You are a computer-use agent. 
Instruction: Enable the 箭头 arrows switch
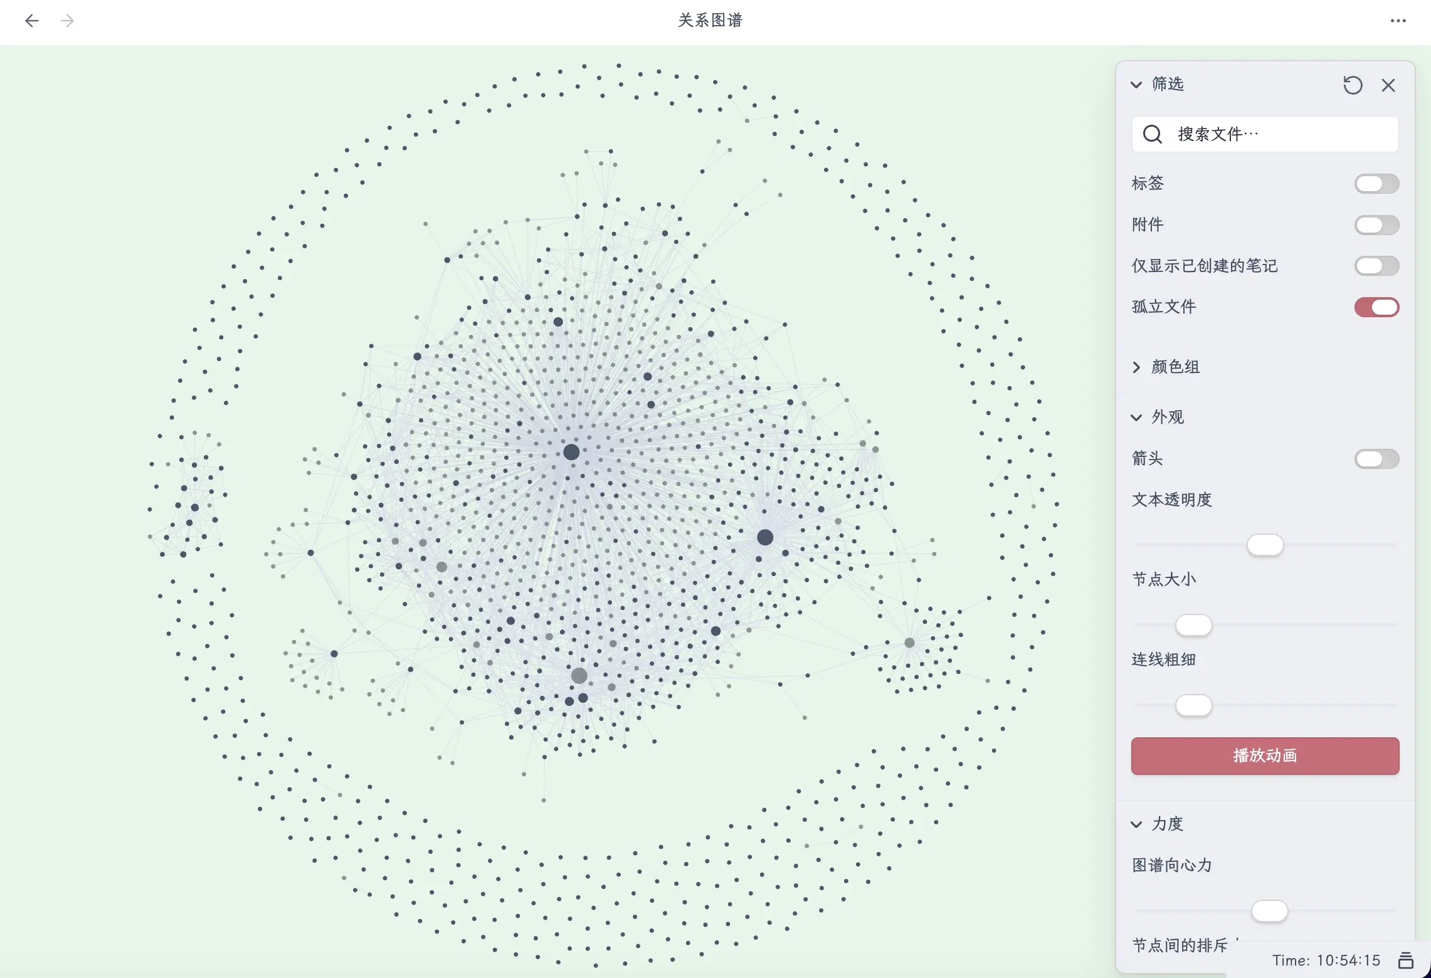tap(1376, 459)
